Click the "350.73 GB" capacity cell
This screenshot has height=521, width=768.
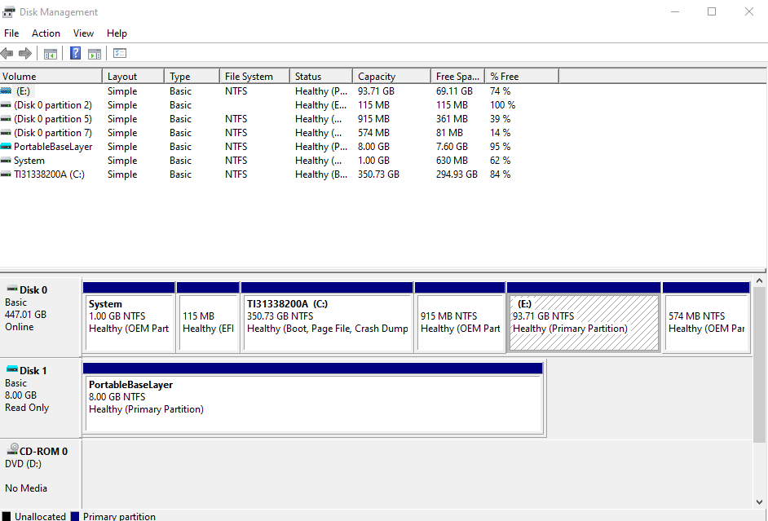pos(378,174)
